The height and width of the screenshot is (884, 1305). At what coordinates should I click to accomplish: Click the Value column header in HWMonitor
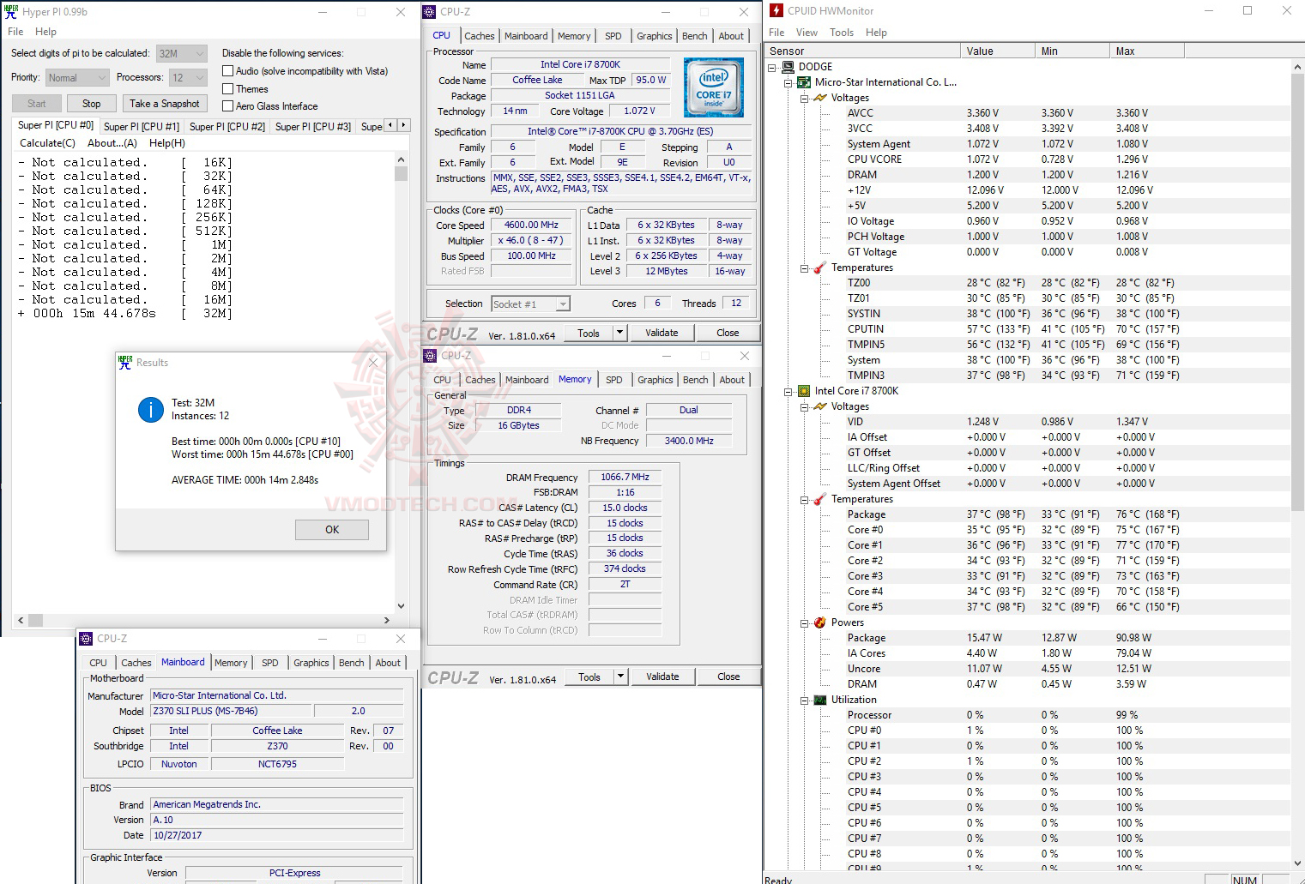click(998, 51)
